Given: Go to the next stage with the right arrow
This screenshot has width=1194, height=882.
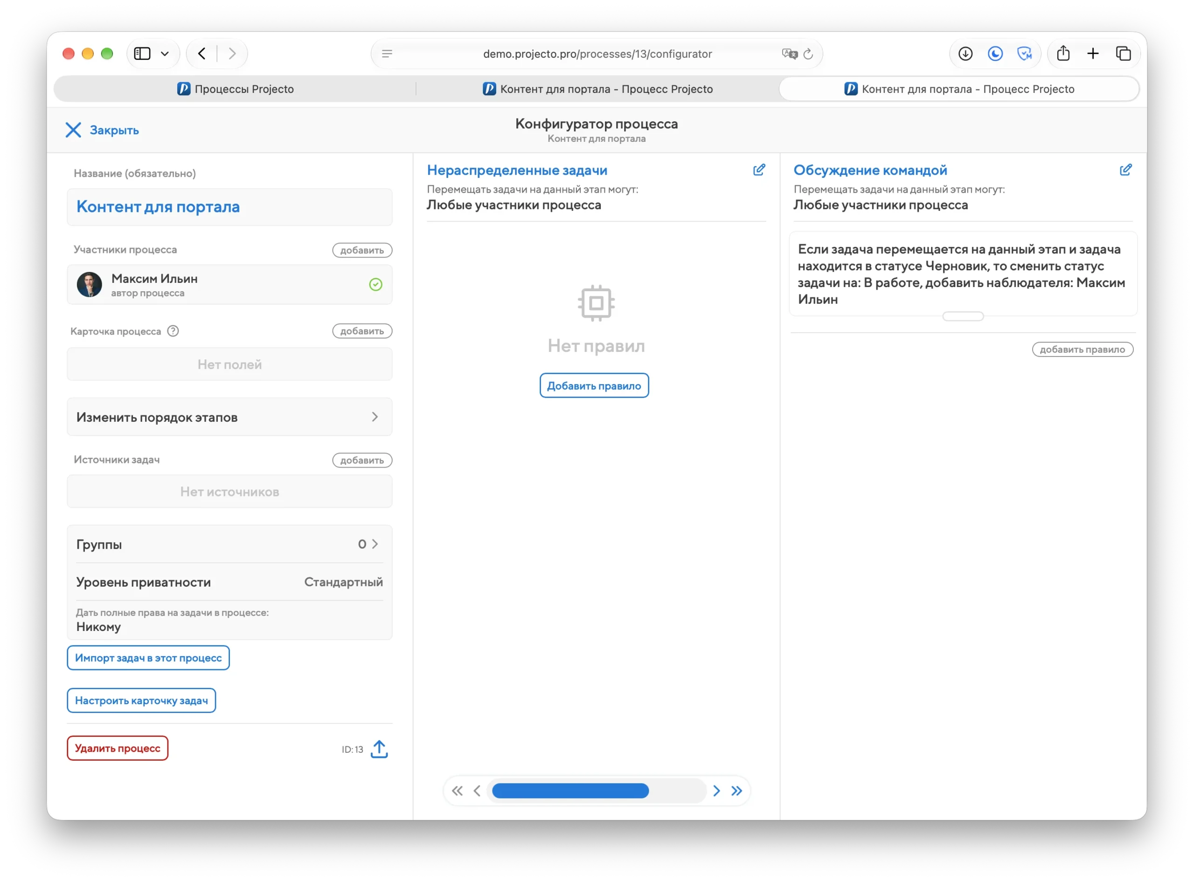Looking at the screenshot, I should pos(716,791).
